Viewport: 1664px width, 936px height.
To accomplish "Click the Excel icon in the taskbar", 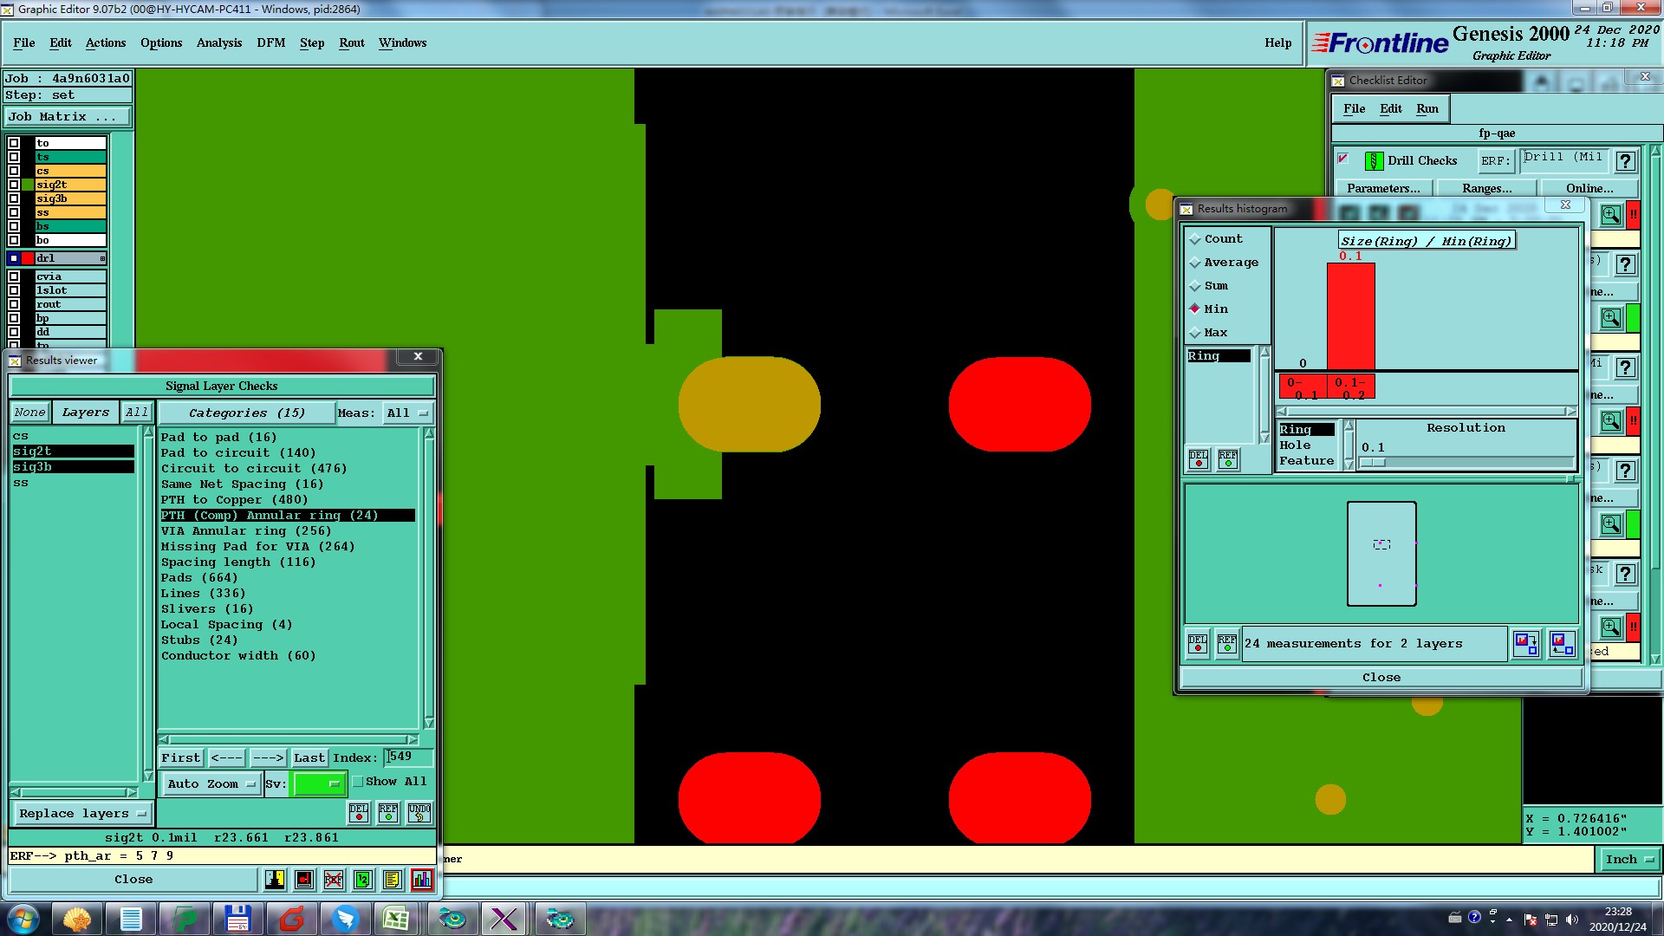I will click(x=396, y=918).
